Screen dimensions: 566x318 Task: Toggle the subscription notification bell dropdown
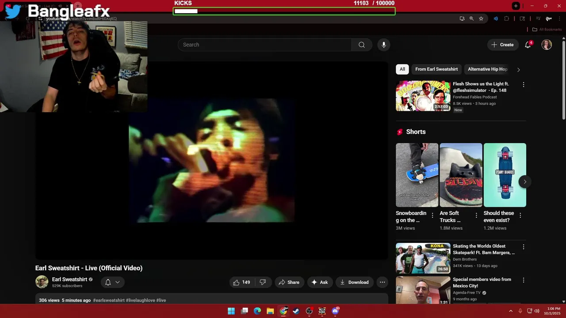tap(112, 282)
